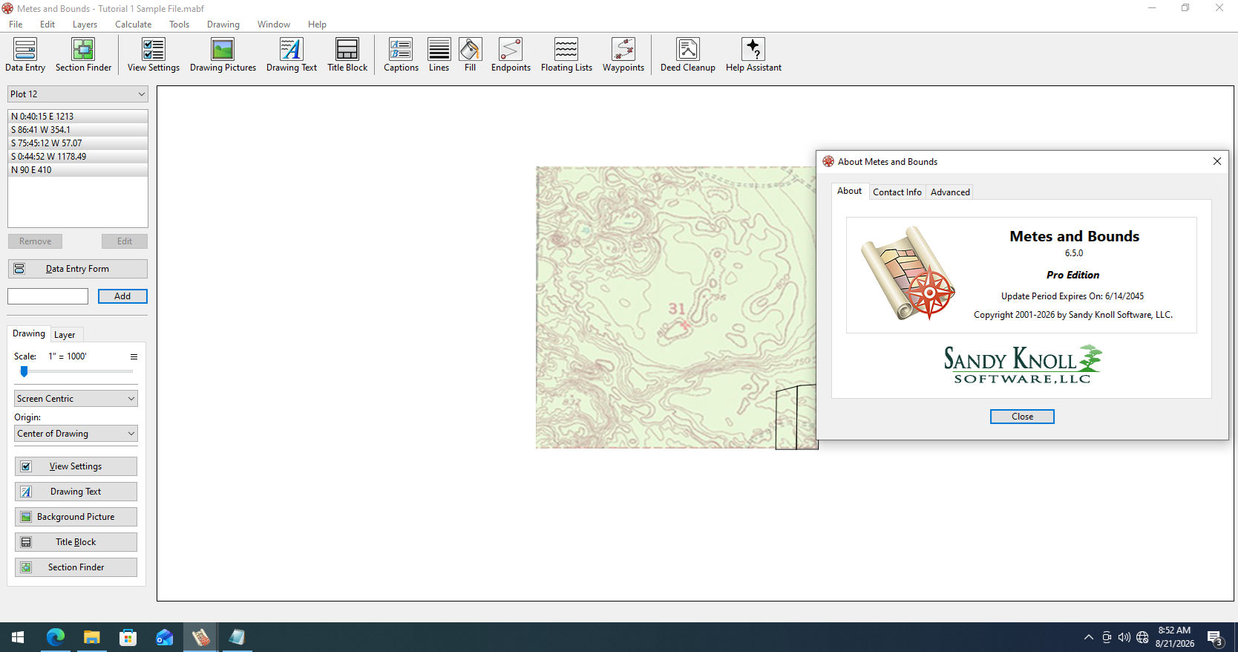Close the About Metes and Bounds dialog with X
Screen dimensions: 1238x652
(1217, 161)
